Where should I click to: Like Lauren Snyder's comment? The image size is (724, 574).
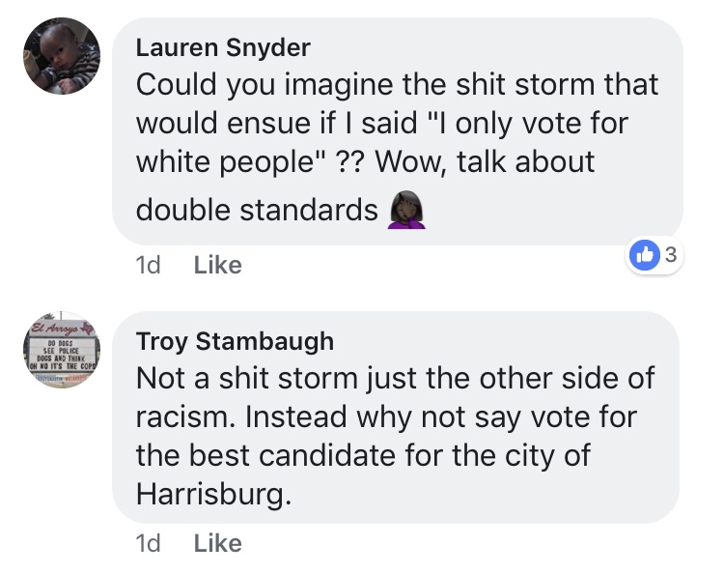click(x=217, y=265)
